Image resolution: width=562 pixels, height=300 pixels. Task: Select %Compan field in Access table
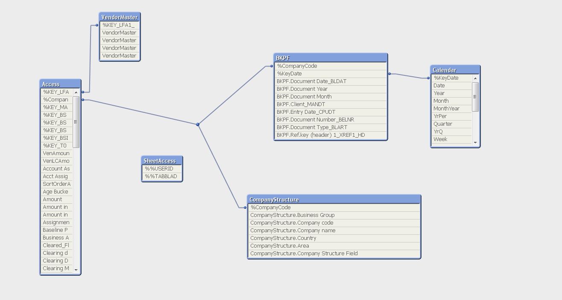click(57, 100)
